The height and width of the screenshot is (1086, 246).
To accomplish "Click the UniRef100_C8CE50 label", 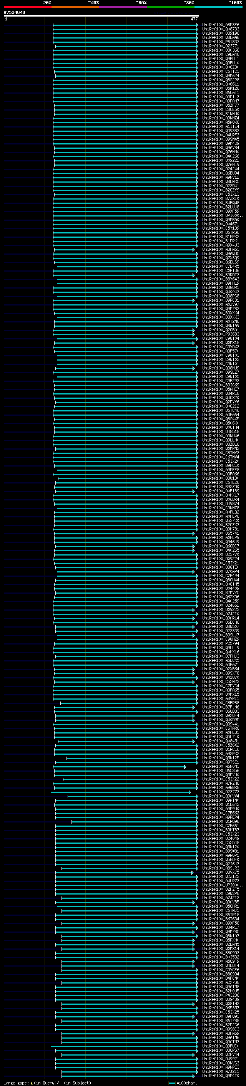I will pos(221,110).
